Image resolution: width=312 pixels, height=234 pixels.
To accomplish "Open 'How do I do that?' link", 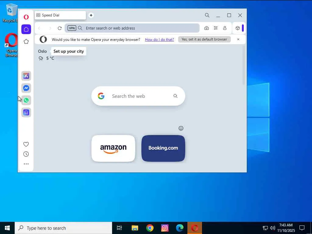I will (x=159, y=39).
